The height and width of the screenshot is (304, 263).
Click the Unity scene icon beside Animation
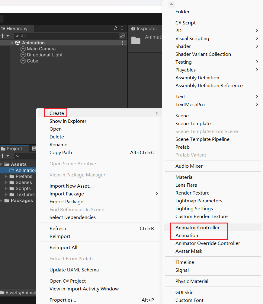click(18, 43)
